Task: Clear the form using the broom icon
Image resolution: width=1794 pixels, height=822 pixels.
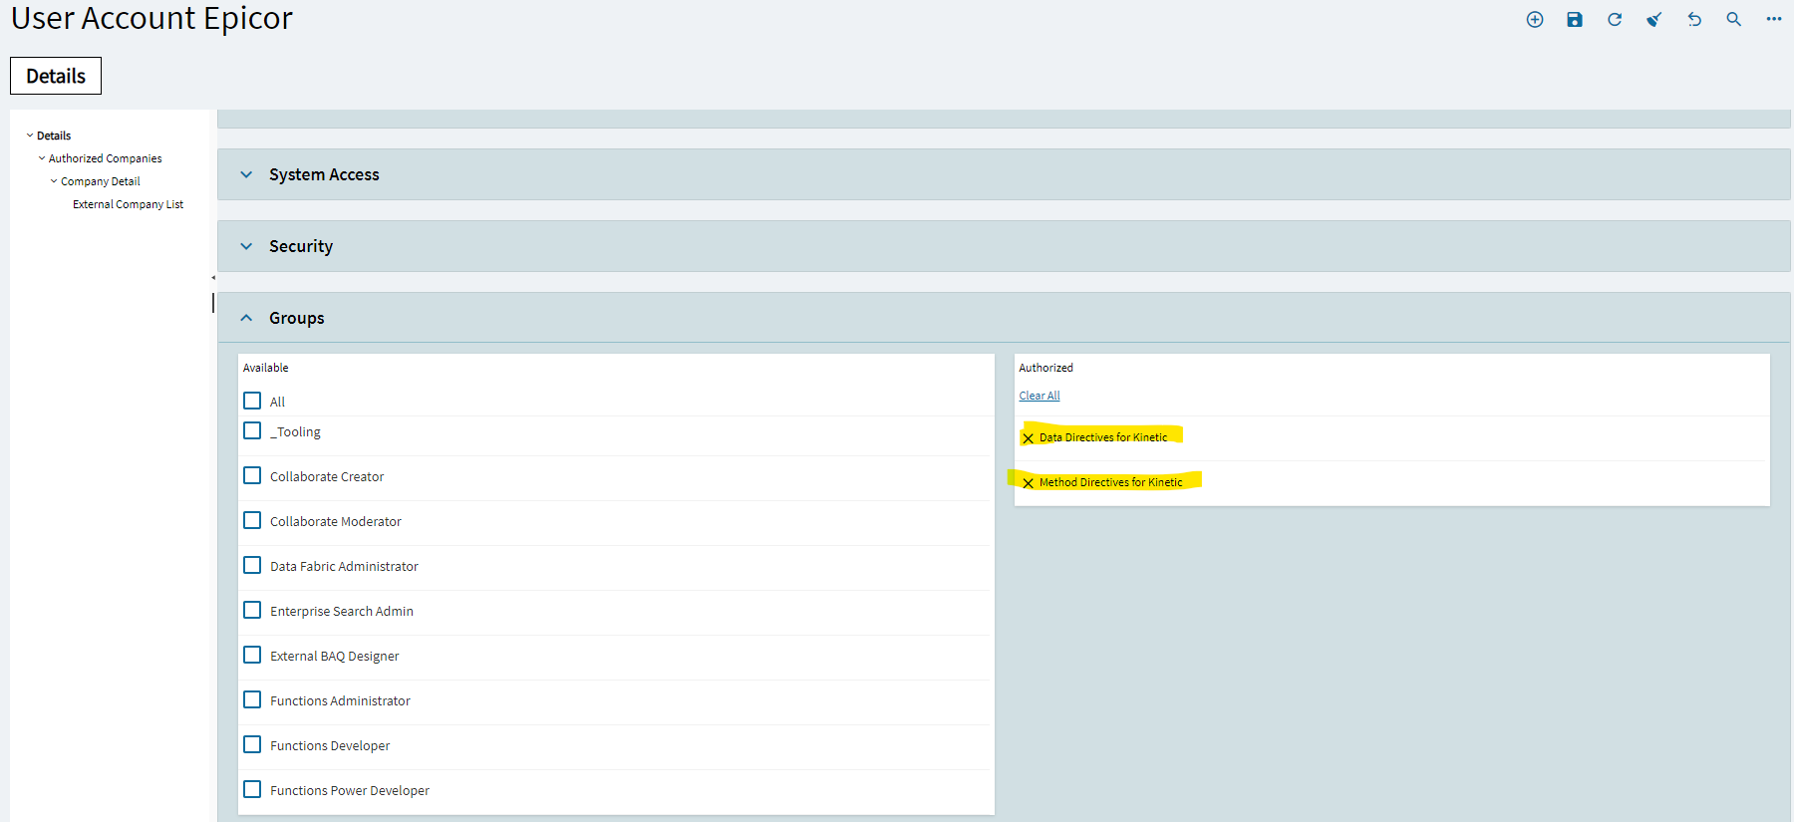Action: click(1654, 20)
